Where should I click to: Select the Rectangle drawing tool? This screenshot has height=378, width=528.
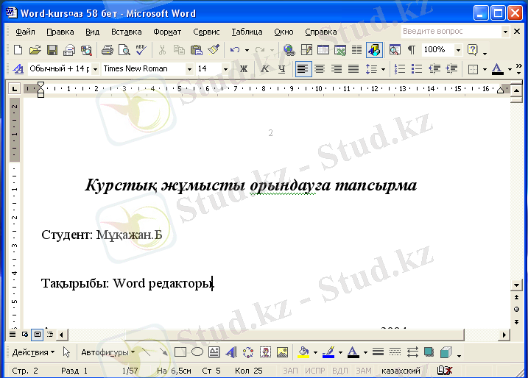click(x=180, y=352)
